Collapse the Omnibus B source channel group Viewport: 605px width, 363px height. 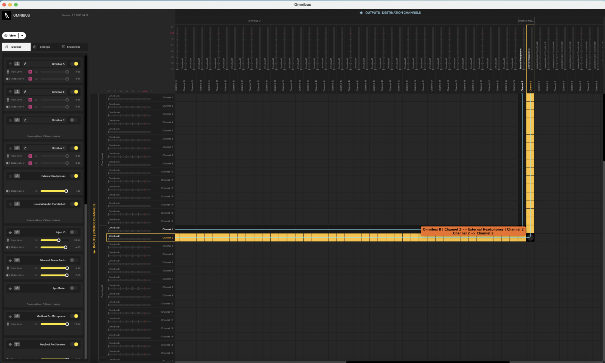(102, 291)
